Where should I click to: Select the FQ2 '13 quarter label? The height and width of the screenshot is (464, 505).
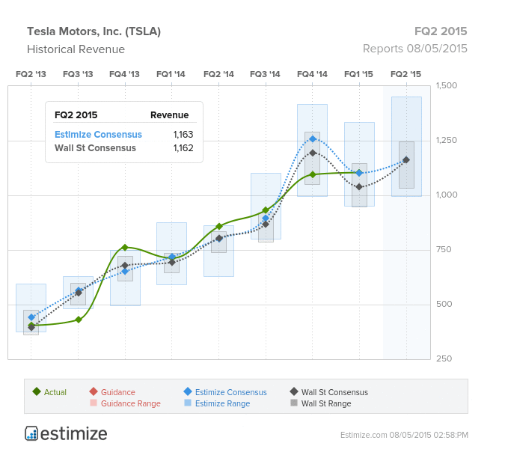pyautogui.click(x=31, y=74)
